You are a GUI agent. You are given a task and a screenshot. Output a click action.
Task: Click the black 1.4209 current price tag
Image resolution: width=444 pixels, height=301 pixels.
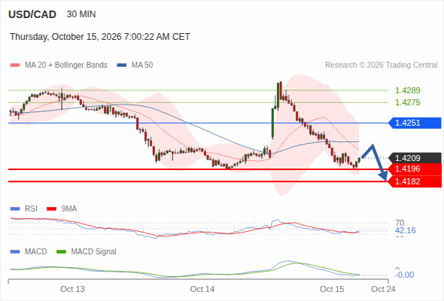(415, 158)
